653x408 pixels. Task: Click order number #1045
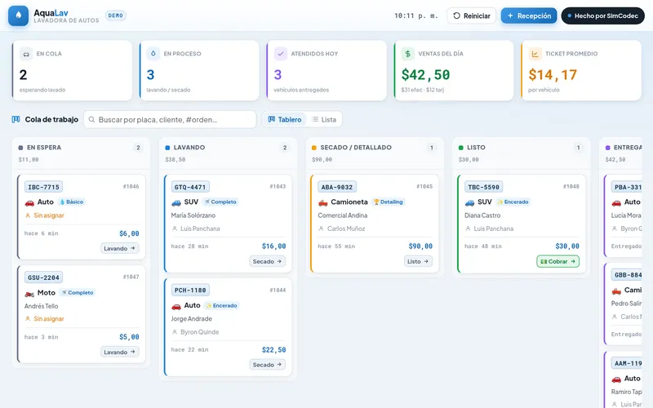[424, 187]
